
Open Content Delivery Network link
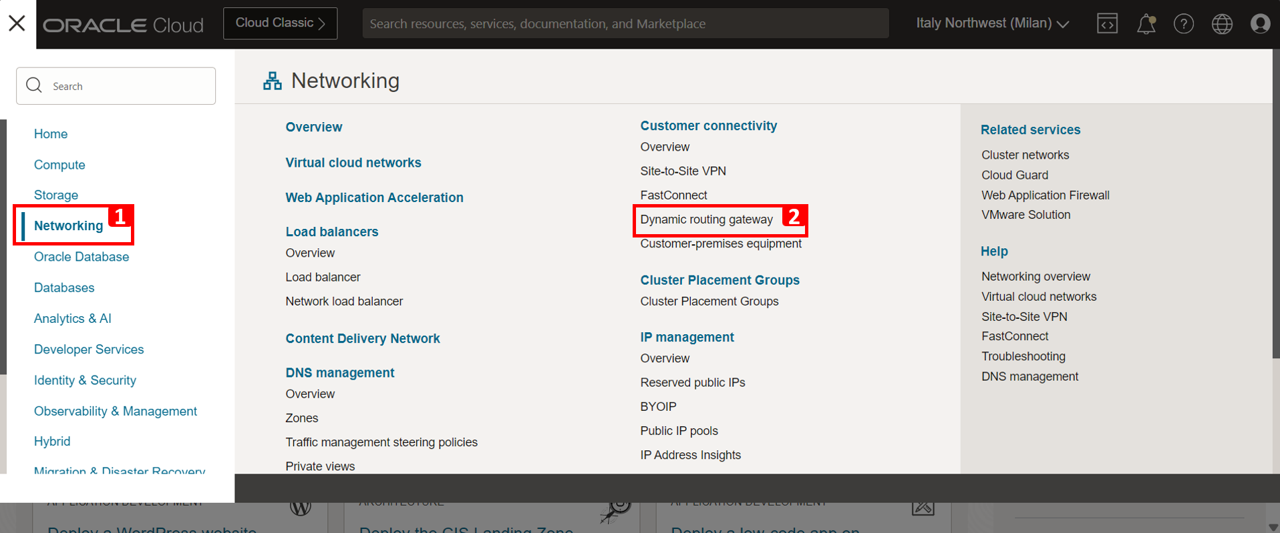pyautogui.click(x=363, y=338)
